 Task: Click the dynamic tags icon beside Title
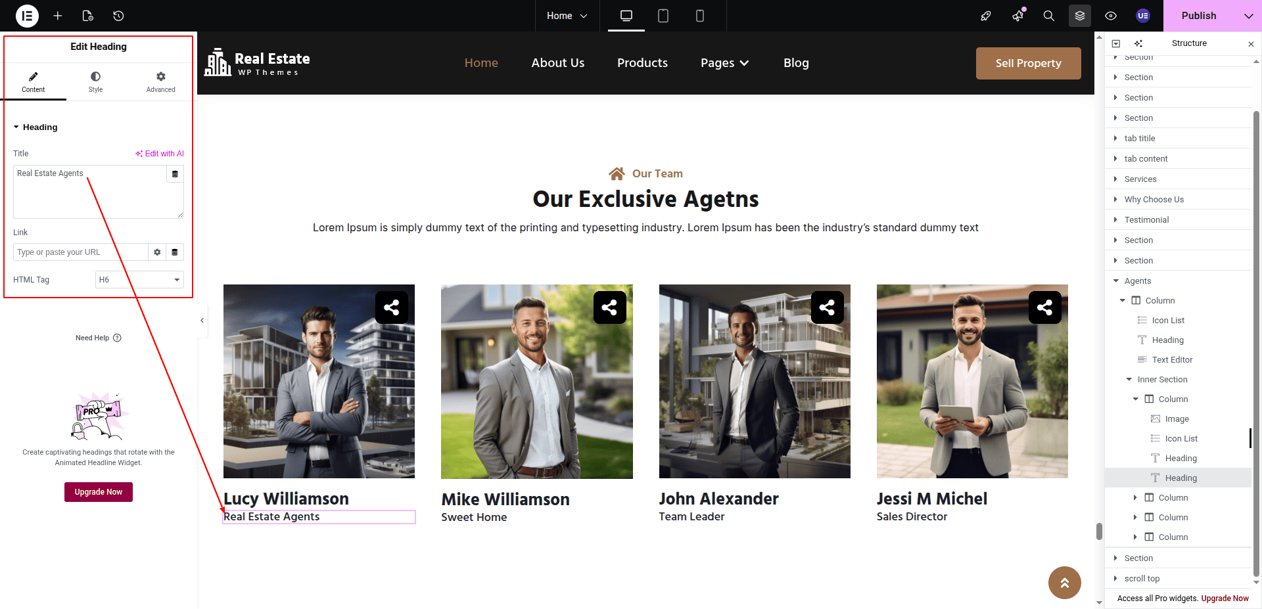175,174
